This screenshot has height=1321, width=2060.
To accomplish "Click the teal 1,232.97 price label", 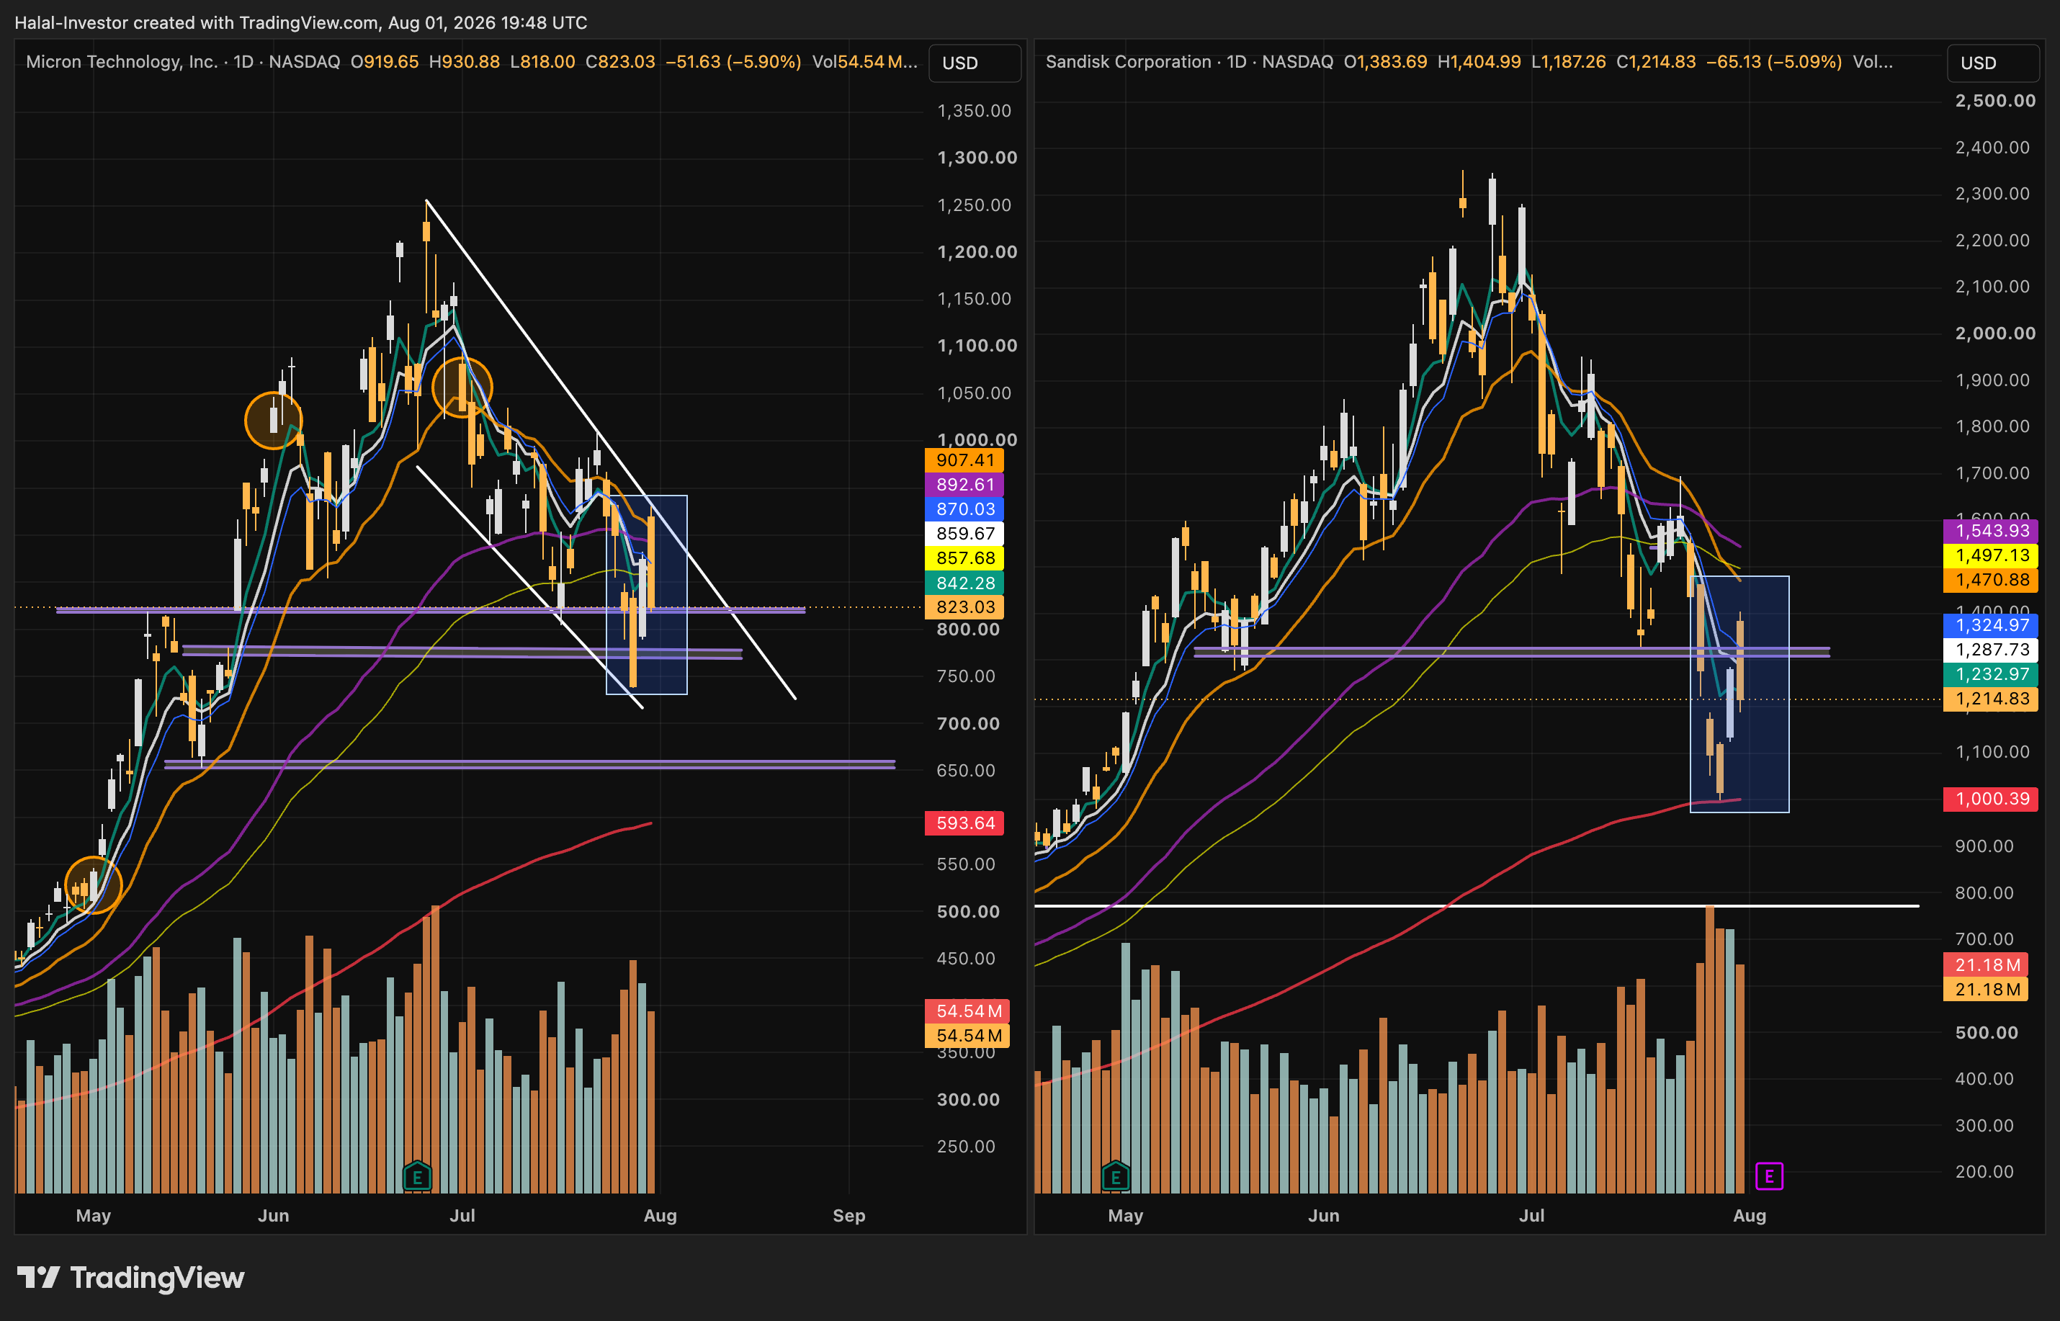I will point(1989,674).
